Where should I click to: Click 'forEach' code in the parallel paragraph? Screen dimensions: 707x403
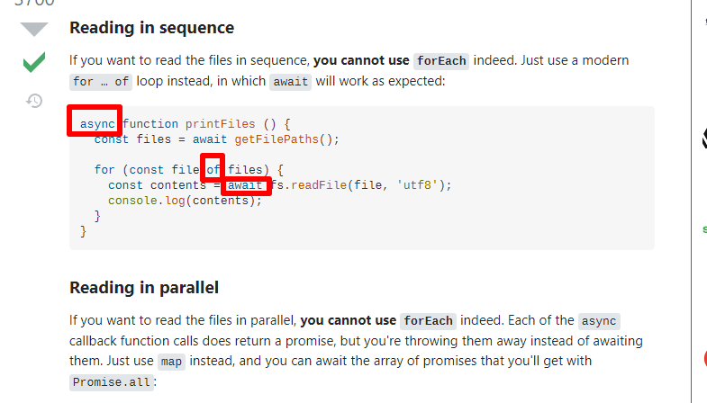pyautogui.click(x=429, y=321)
